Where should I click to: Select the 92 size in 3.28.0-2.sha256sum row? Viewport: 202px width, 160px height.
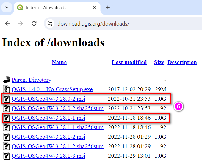(163, 108)
